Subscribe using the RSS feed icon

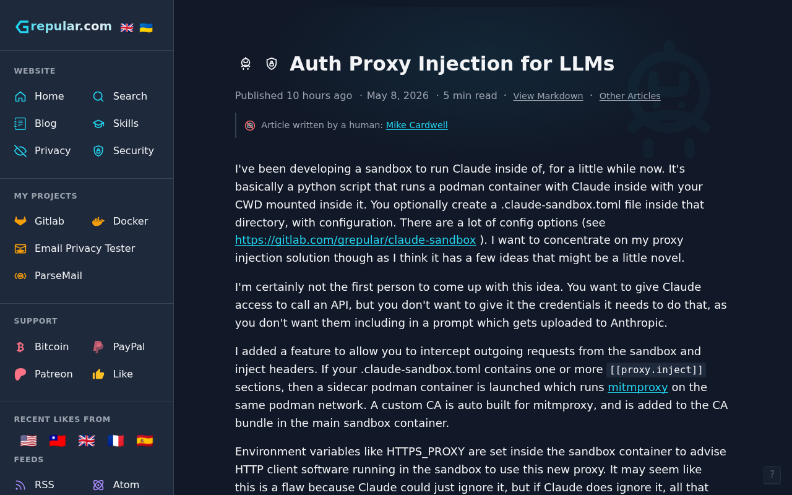tap(20, 485)
